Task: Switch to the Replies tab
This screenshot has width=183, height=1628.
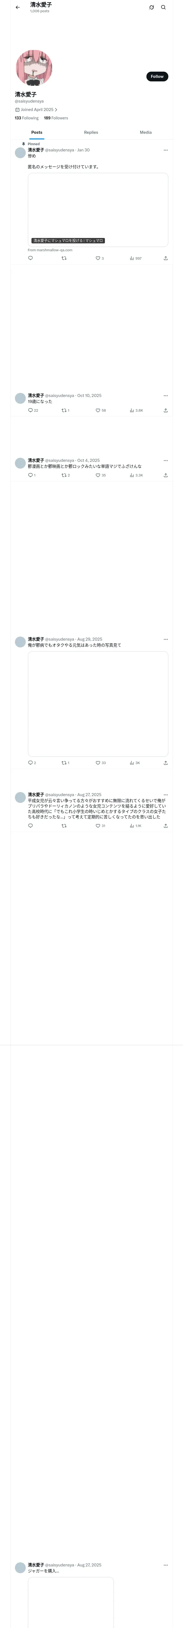Action: [91, 133]
